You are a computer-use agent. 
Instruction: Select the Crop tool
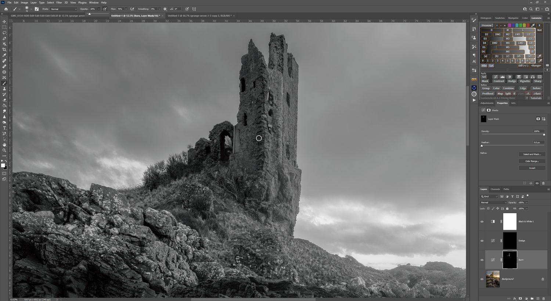click(4, 50)
